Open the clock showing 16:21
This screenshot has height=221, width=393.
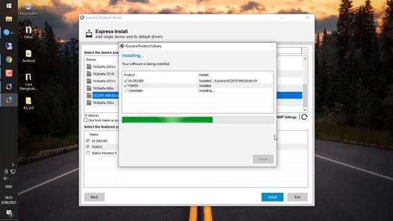coord(9,200)
